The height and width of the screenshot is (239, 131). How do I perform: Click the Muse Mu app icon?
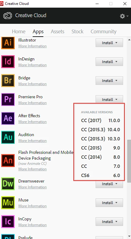coord(8,203)
